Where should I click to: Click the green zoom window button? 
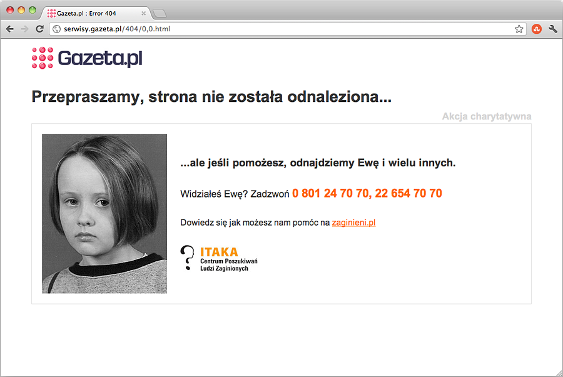pos(33,10)
